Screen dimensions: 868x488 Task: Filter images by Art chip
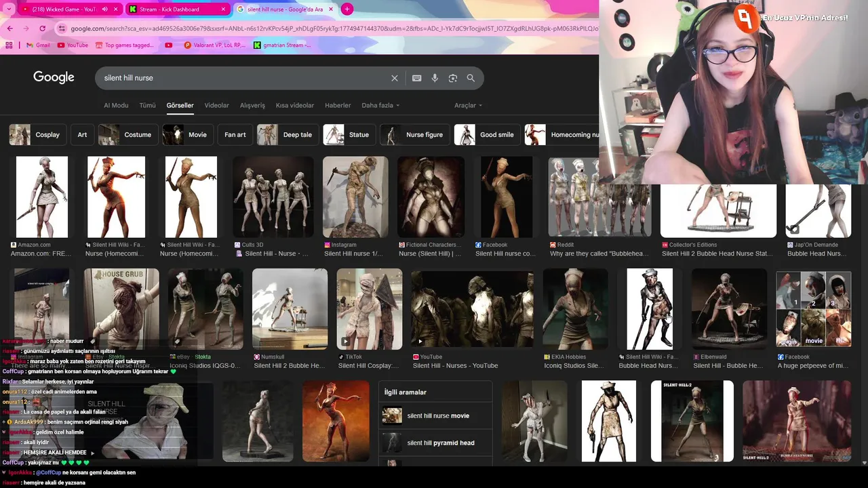point(82,134)
